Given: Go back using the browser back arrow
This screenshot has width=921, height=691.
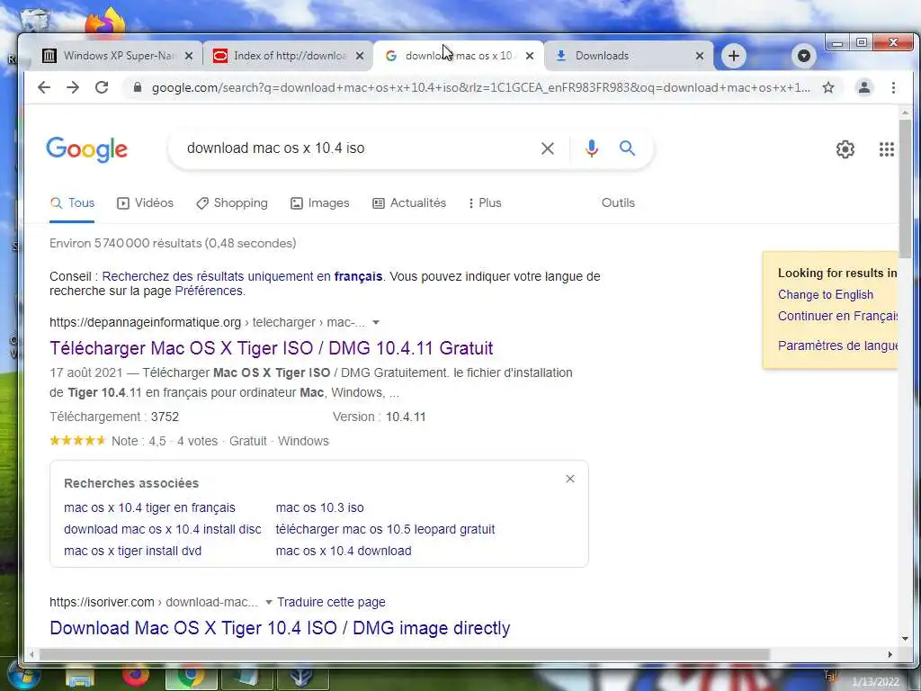Looking at the screenshot, I should 44,87.
